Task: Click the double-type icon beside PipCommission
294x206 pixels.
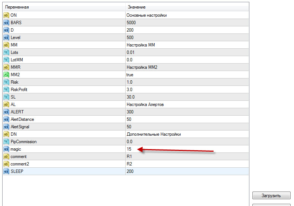Action: pyautogui.click(x=6, y=142)
